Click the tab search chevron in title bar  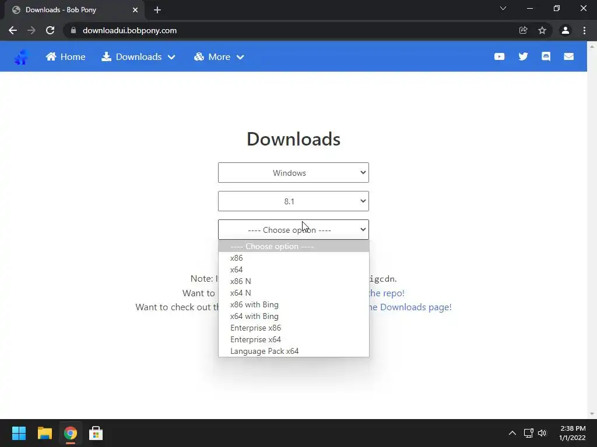coord(503,8)
